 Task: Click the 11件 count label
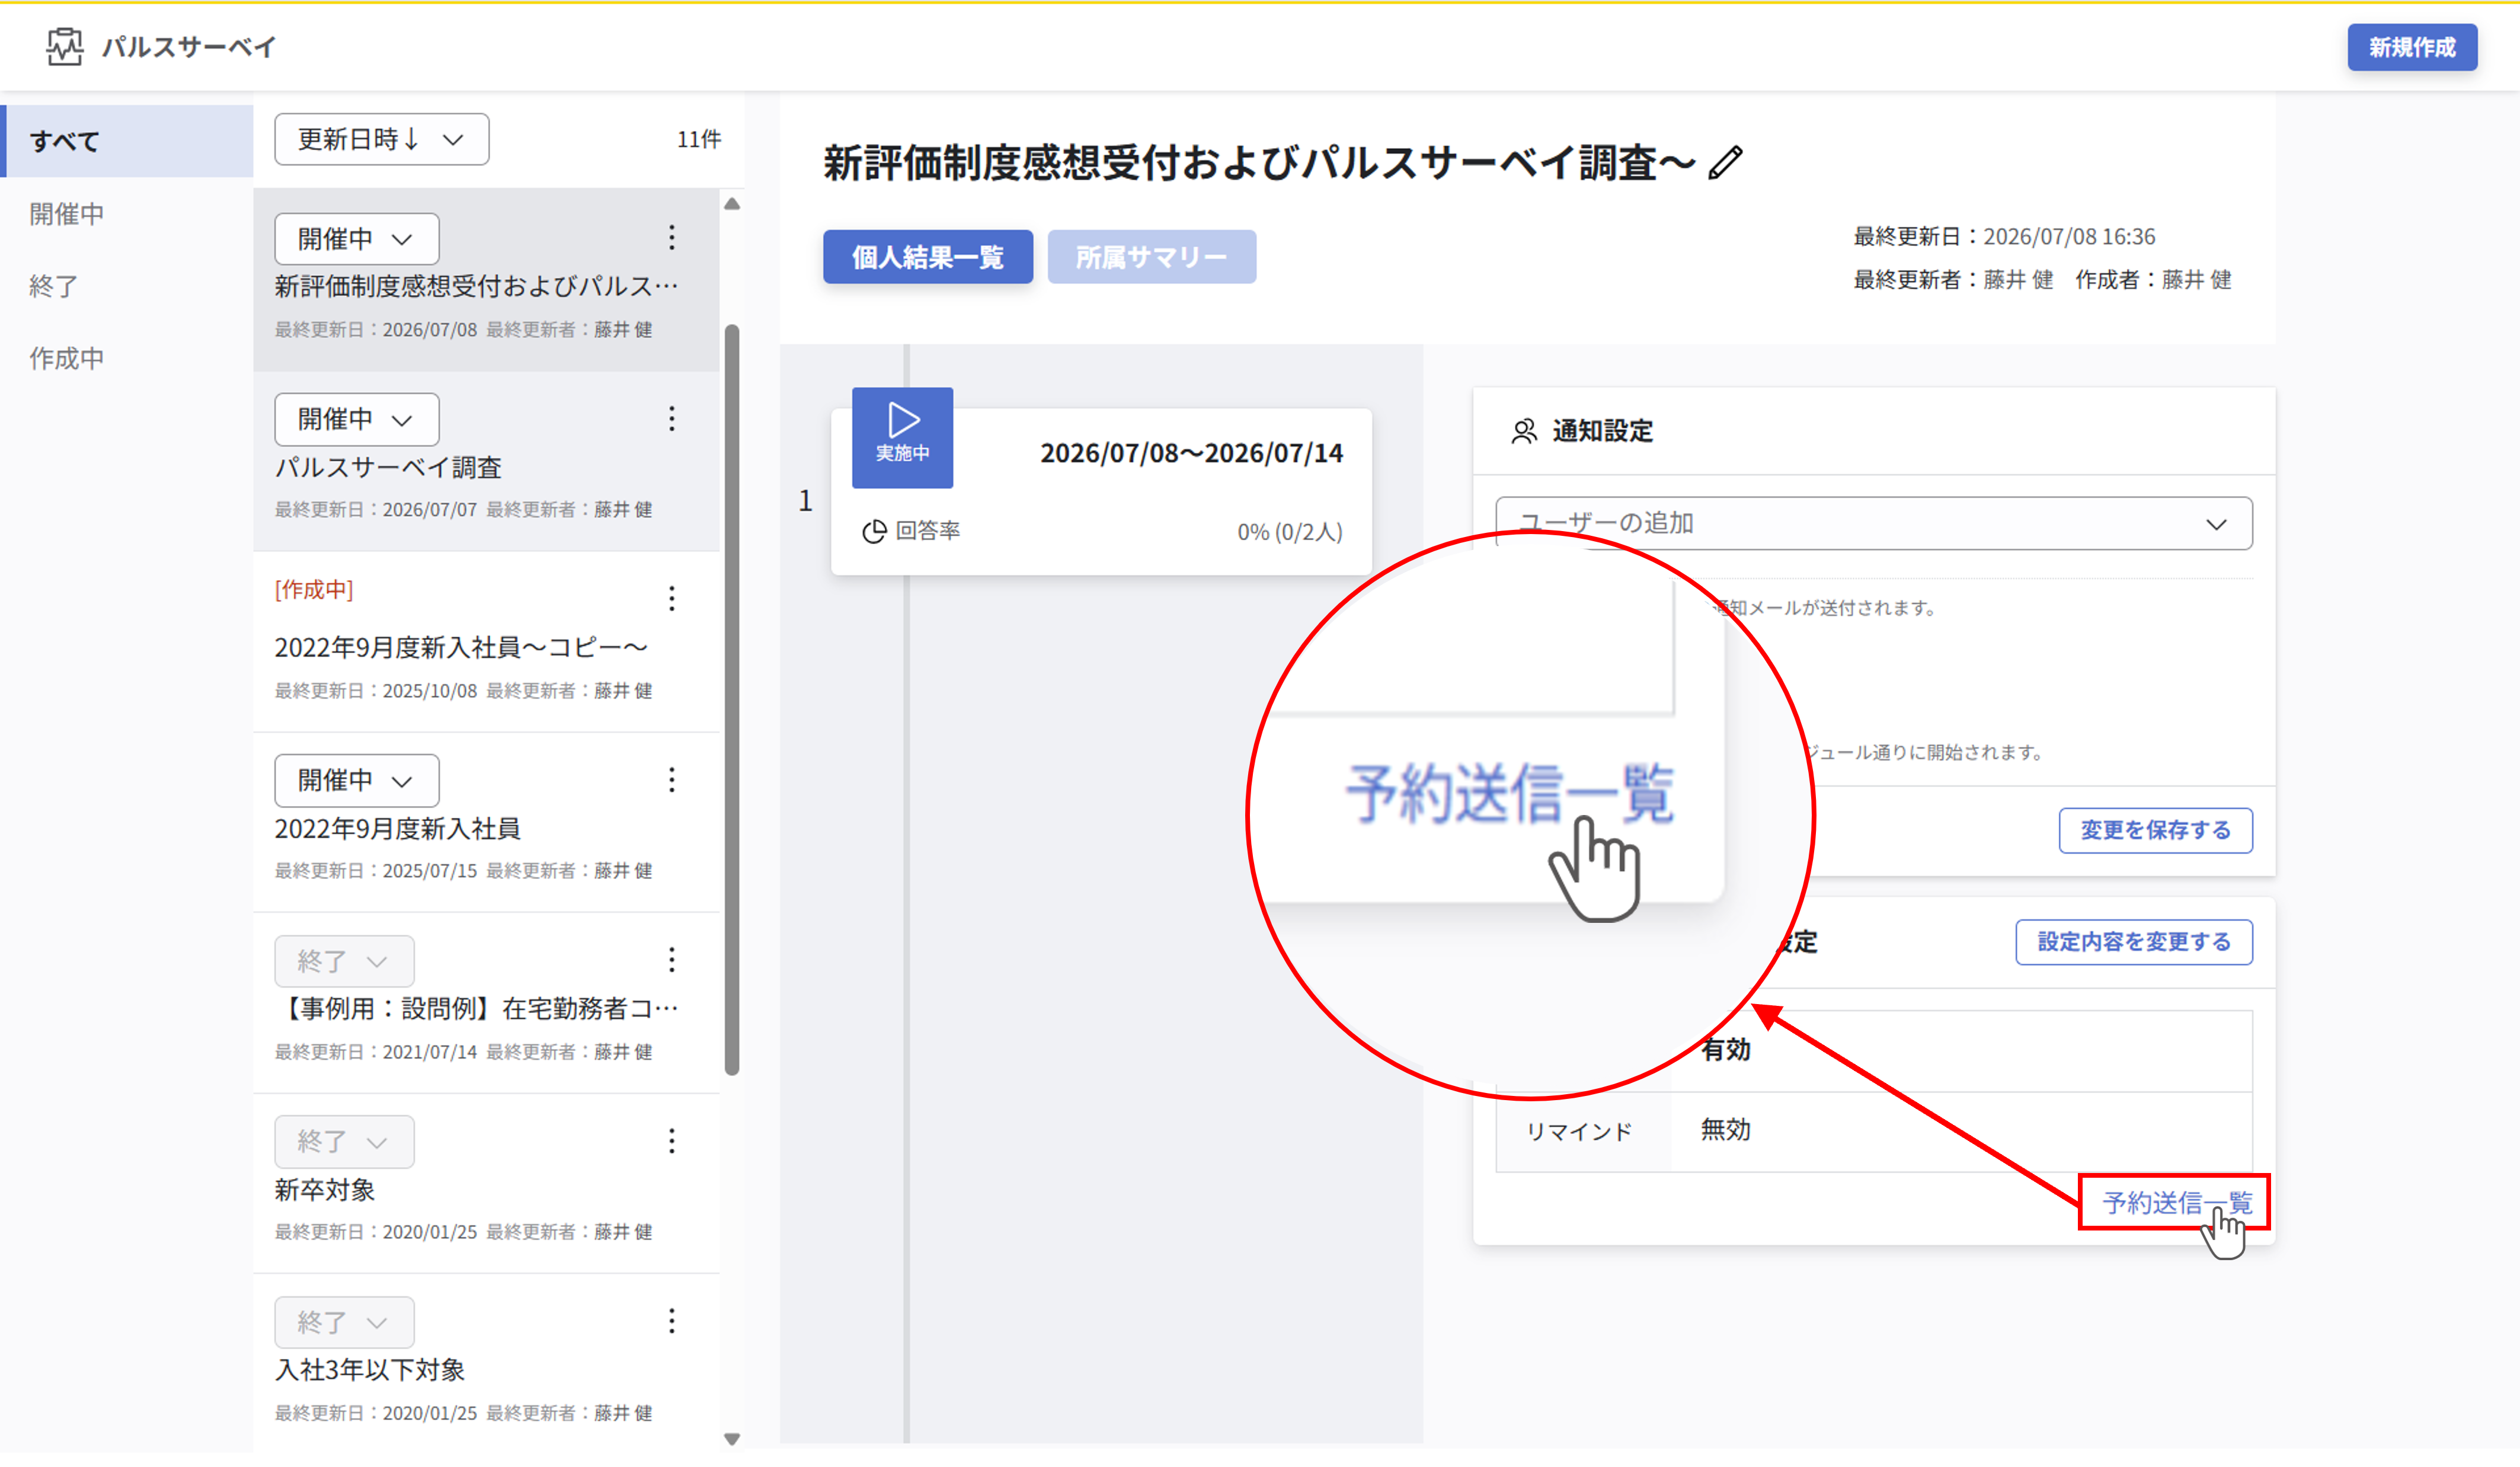coord(698,139)
